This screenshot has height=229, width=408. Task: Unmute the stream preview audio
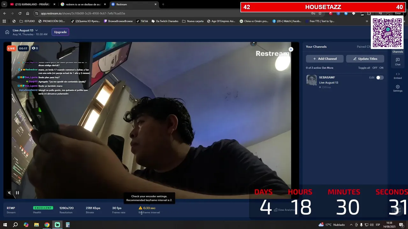point(9,192)
